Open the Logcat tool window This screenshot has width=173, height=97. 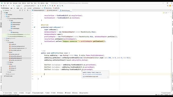(x=28, y=93)
